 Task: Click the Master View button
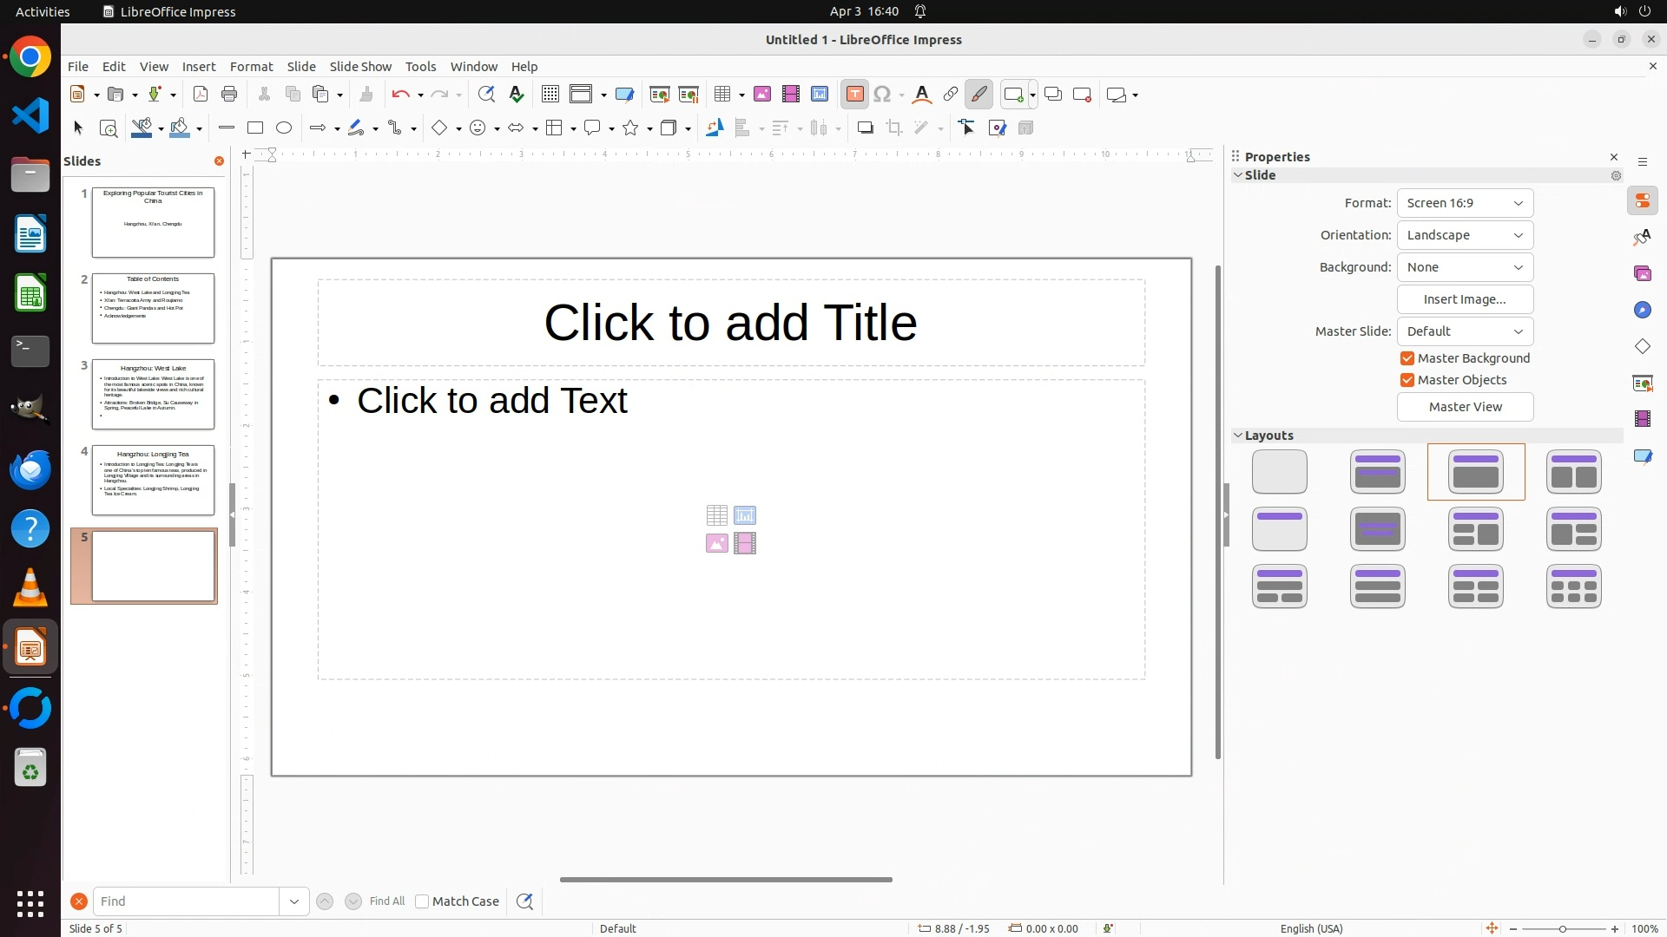pos(1465,407)
